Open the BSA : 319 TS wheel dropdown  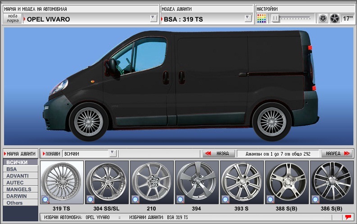tap(248, 18)
